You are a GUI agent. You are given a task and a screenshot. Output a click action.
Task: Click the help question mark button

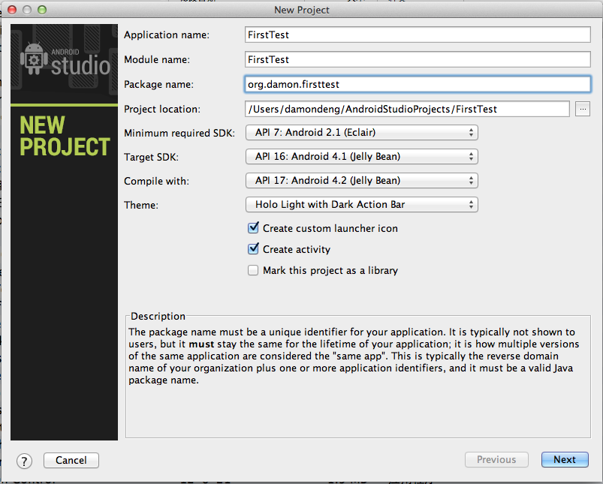(25, 461)
